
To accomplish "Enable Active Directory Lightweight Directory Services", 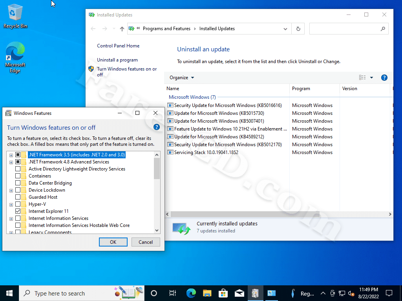I will pyautogui.click(x=18, y=169).
